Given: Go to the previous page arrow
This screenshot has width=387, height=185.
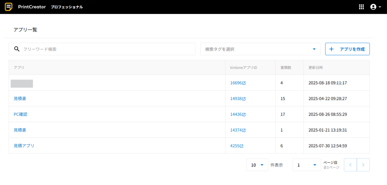Looking at the screenshot, I should [350, 165].
